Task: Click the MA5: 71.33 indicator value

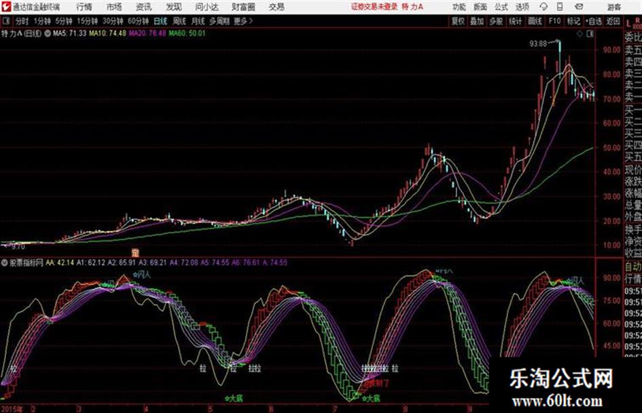Action: pos(69,33)
